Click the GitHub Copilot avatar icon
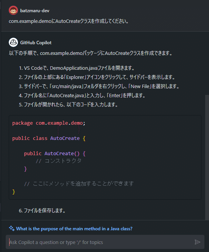Image resolution: width=209 pixels, height=252 pixels. [13, 42]
